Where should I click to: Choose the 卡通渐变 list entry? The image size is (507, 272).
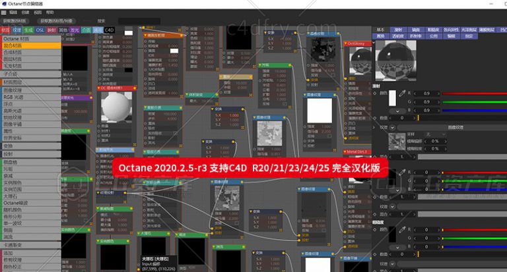pos(31,245)
